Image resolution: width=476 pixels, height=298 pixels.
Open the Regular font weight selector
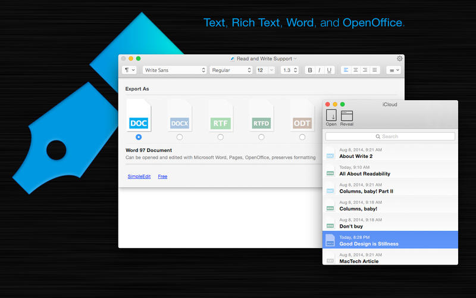click(231, 70)
